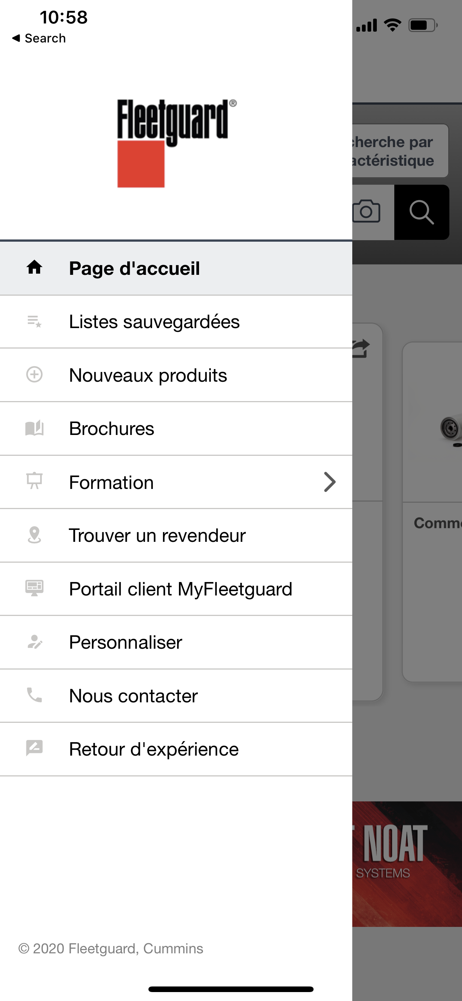Tap the home icon beside Page d'accueil

[x=34, y=267]
